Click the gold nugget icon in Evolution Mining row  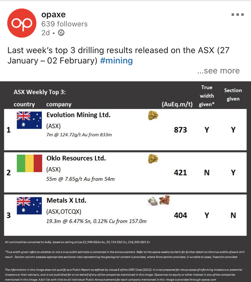tap(153, 115)
